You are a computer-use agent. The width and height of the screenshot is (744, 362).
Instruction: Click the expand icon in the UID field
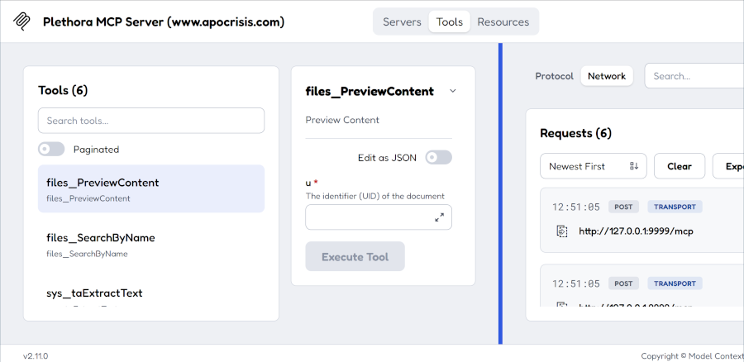click(x=440, y=217)
